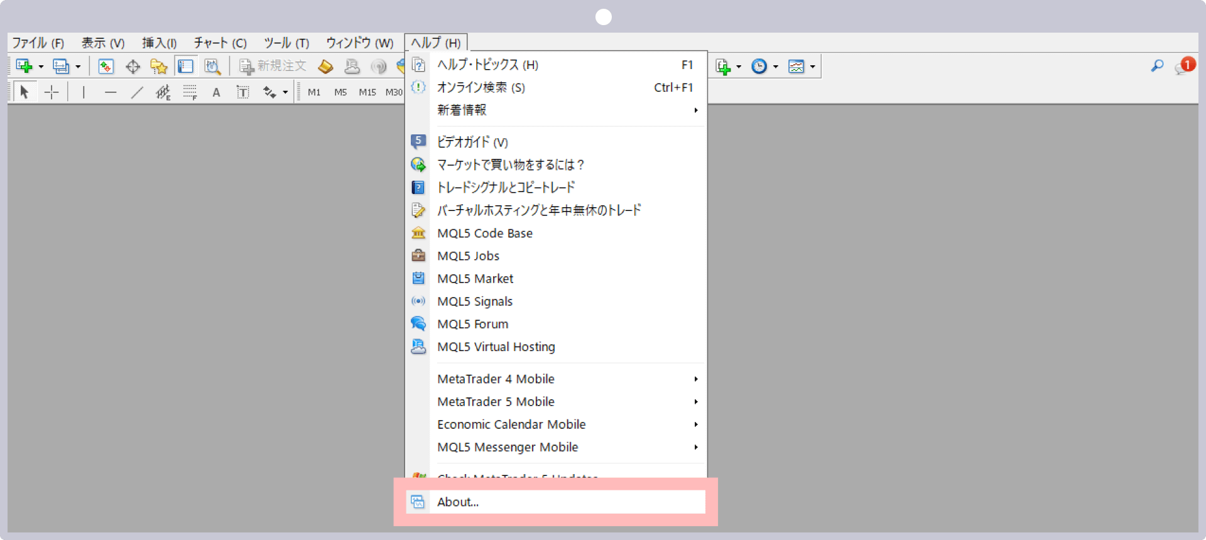1206x540 pixels.
Task: Open the New Chart dropdown arrow
Action: coord(41,67)
